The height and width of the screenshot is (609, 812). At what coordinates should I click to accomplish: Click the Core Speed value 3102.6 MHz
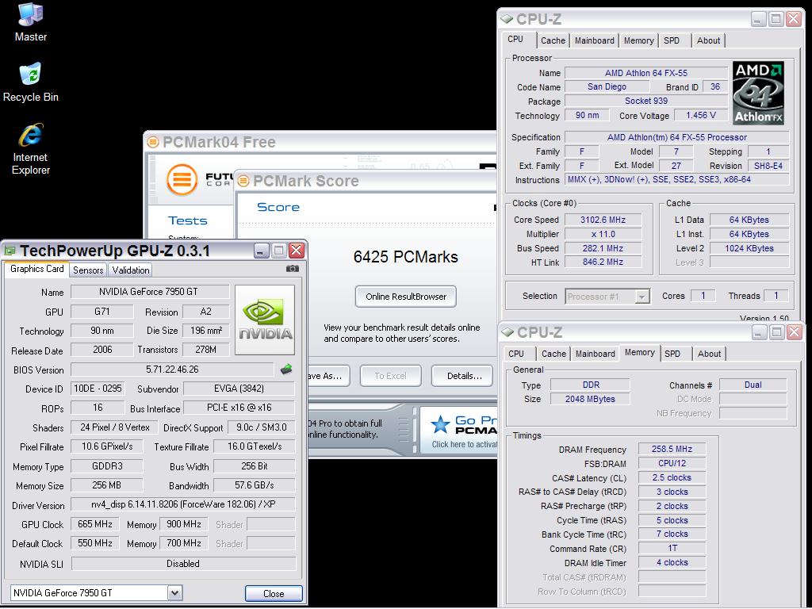[603, 220]
